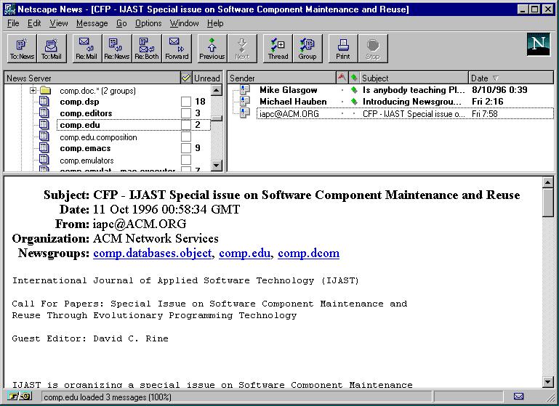
Task: Toggle subscribe checkbox for comp.emacs
Action: pyautogui.click(x=186, y=147)
